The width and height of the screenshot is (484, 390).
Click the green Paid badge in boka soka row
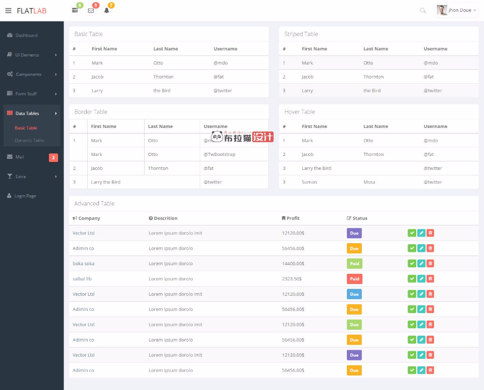354,264
